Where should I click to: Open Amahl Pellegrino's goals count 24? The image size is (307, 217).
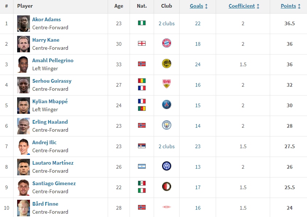click(x=198, y=64)
